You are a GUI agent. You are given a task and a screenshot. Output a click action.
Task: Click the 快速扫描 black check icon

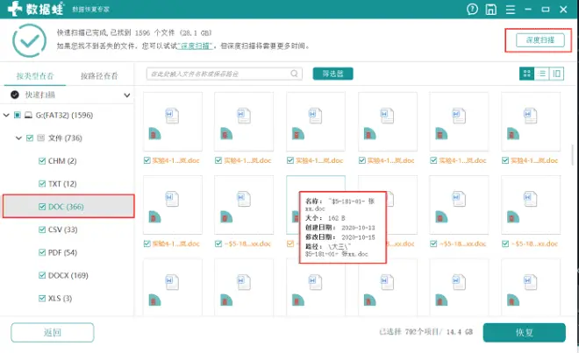tap(15, 95)
